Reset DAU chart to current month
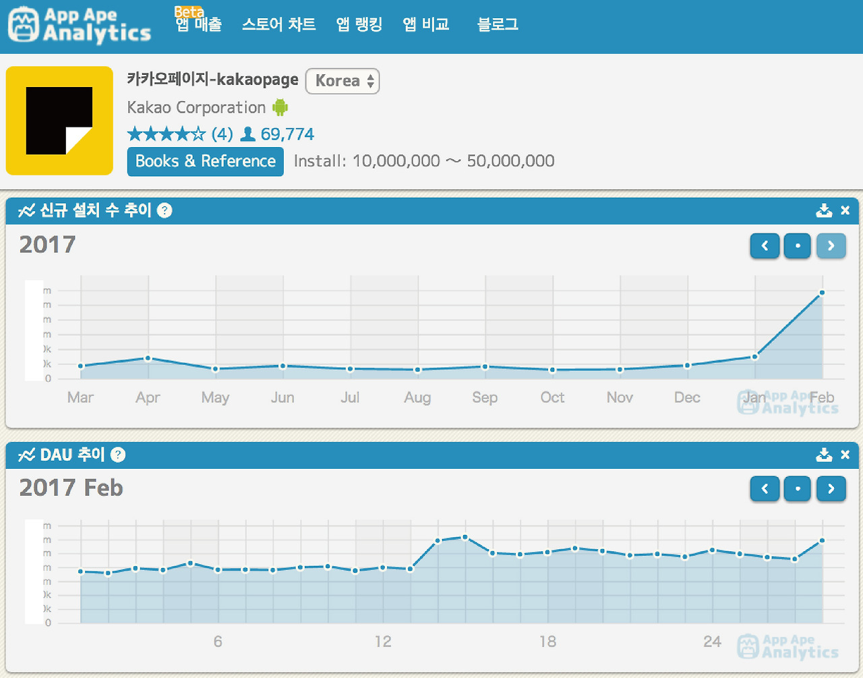 coord(798,488)
